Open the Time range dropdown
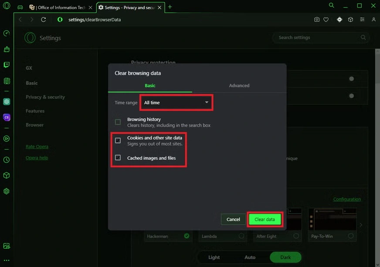 tap(176, 103)
